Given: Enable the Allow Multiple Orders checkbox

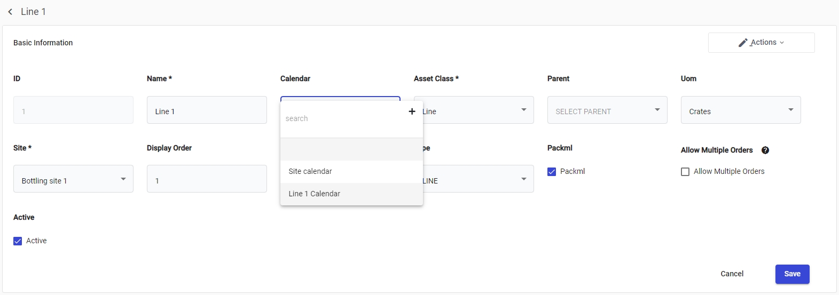Looking at the screenshot, I should tap(685, 172).
